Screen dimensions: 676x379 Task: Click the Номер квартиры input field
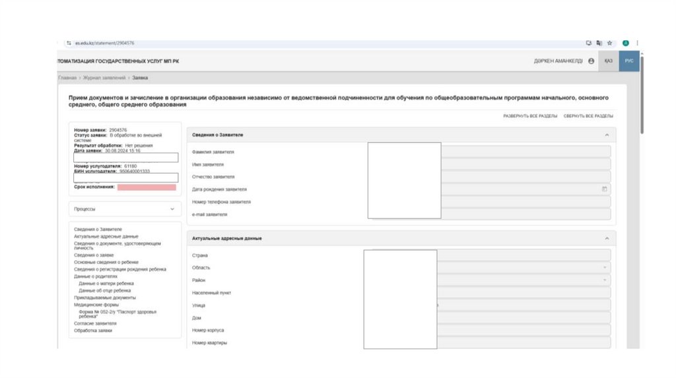tap(524, 343)
